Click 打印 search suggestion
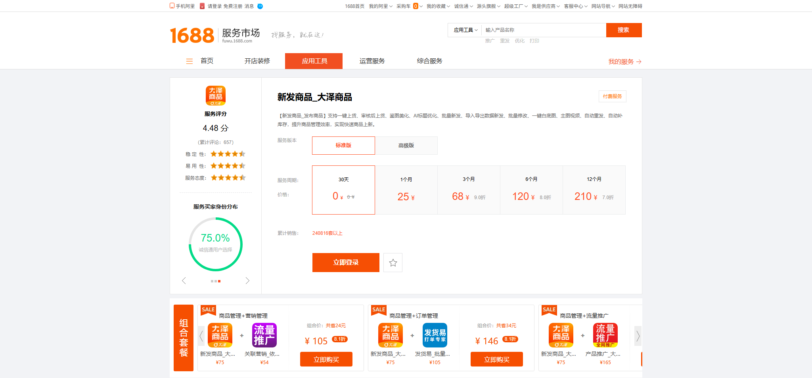Viewport: 812px width, 378px height. coord(534,41)
